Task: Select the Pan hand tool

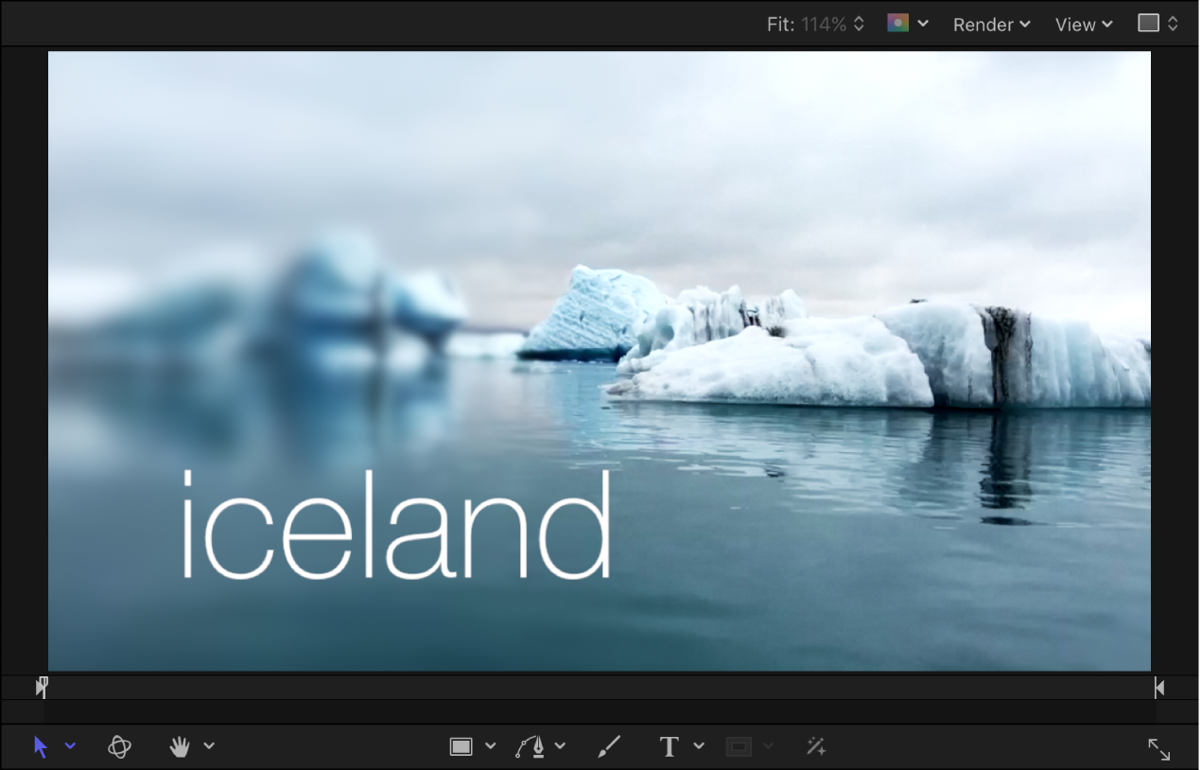Action: point(178,746)
